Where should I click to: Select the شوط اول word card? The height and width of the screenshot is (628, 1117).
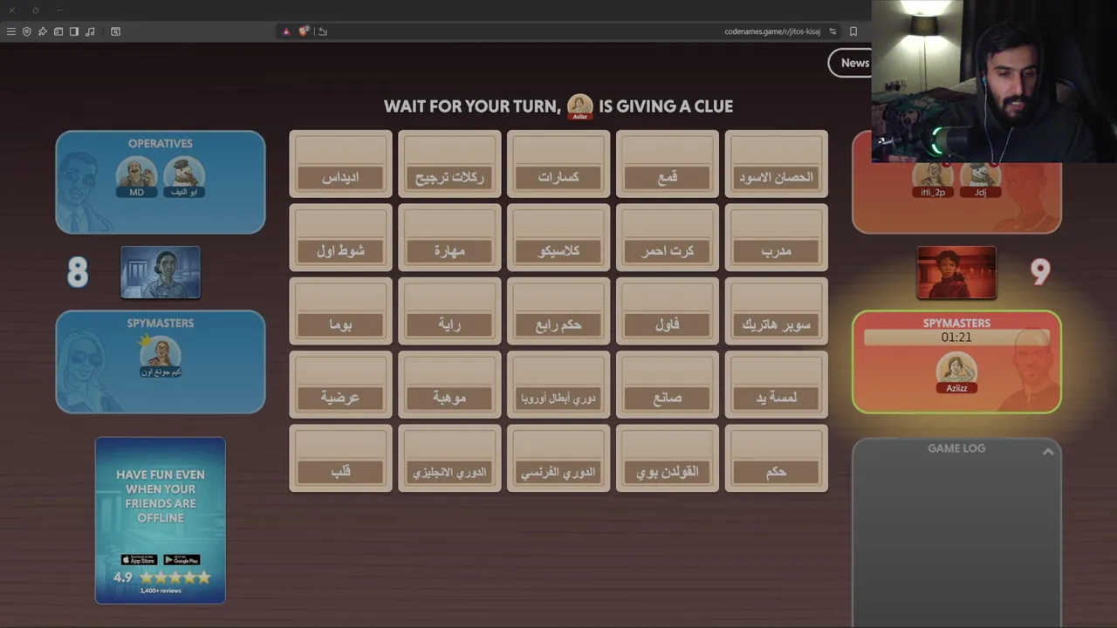(x=340, y=237)
